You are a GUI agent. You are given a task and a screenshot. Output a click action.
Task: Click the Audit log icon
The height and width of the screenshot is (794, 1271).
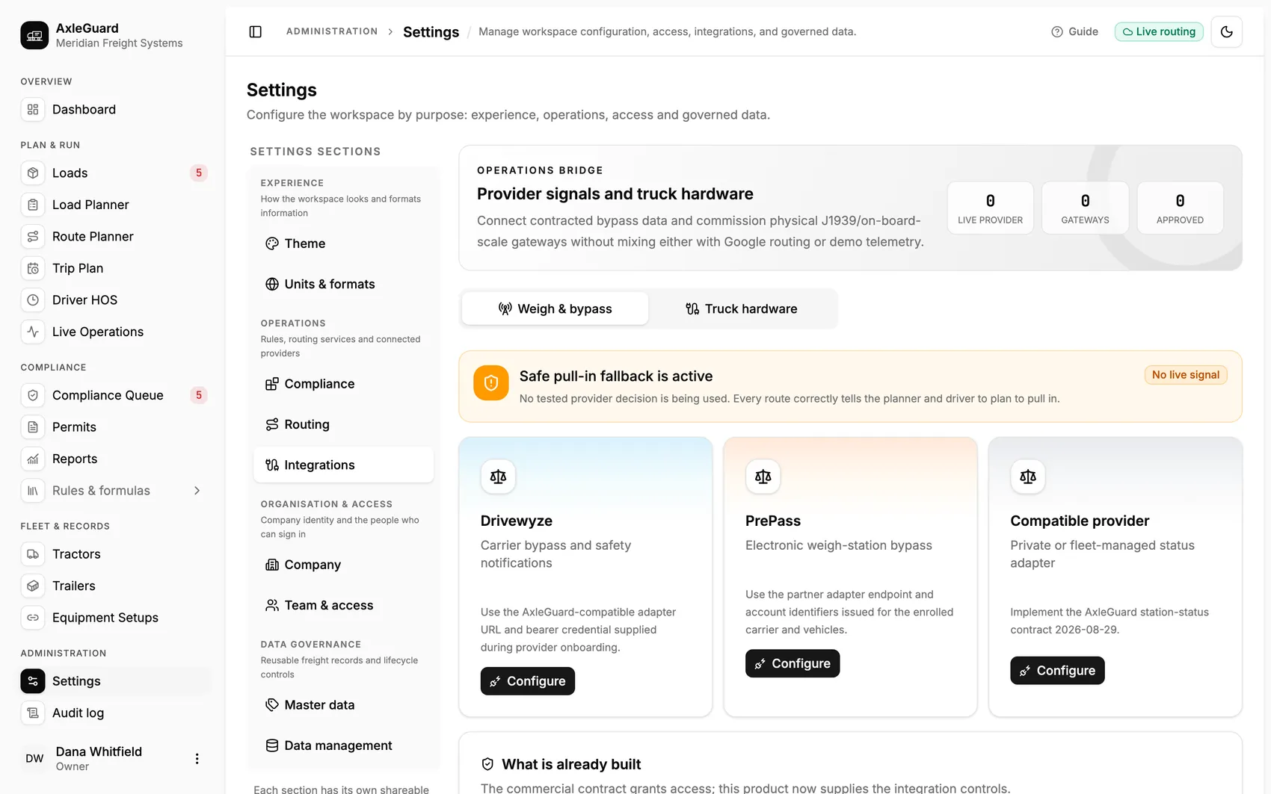33,713
